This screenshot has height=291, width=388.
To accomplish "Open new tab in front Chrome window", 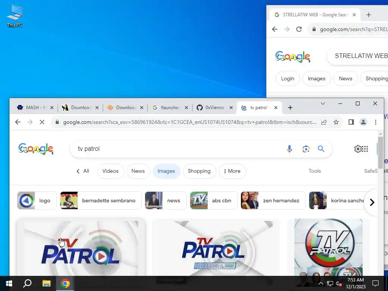I will [x=290, y=108].
